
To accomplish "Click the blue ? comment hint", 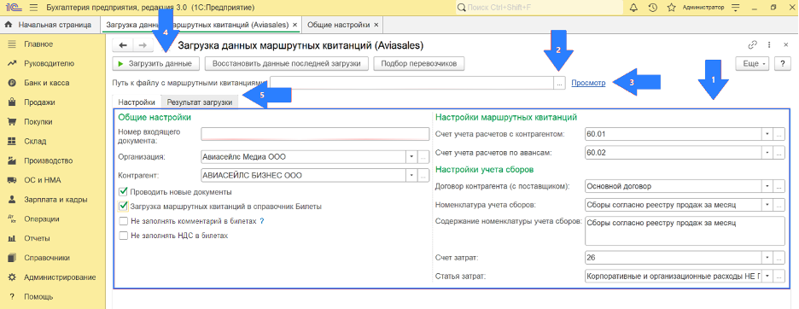I will coord(262,221).
